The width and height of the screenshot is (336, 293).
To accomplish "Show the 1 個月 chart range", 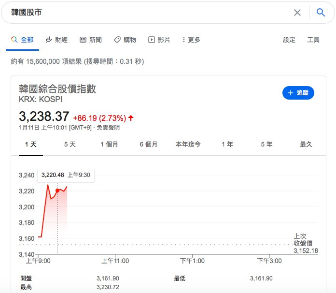I will coord(109,144).
